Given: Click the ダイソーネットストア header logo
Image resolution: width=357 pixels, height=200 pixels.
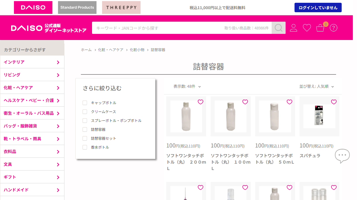Looking at the screenshot, I should tap(49, 28).
